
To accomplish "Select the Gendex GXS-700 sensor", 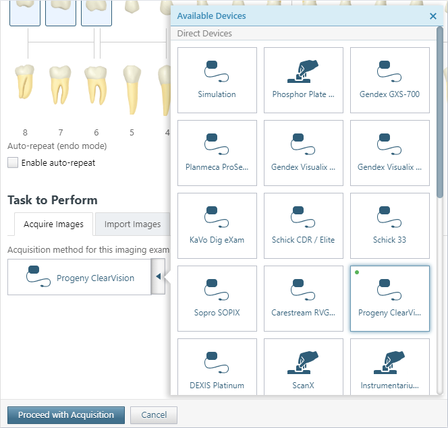I will point(390,80).
